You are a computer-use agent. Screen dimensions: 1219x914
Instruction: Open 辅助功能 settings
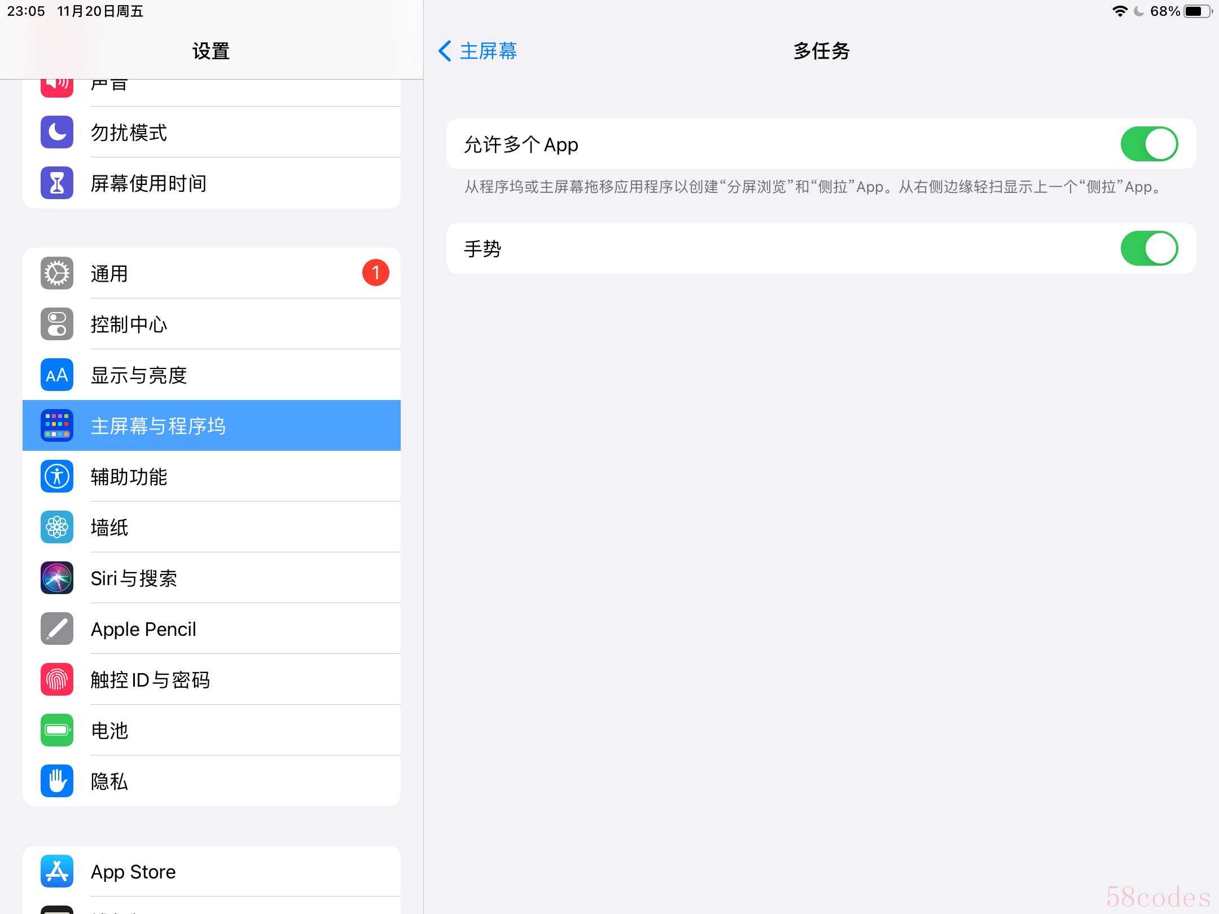coord(212,476)
